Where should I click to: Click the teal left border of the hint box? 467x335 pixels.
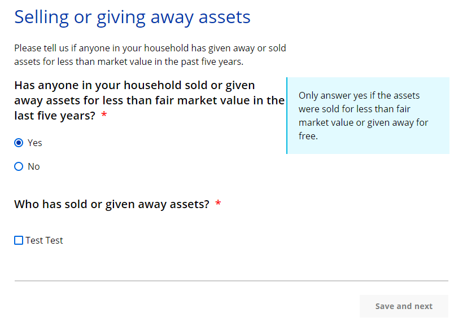[x=287, y=116]
